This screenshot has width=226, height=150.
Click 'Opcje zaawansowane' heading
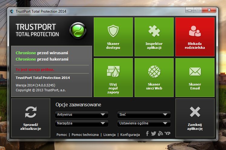(78, 105)
